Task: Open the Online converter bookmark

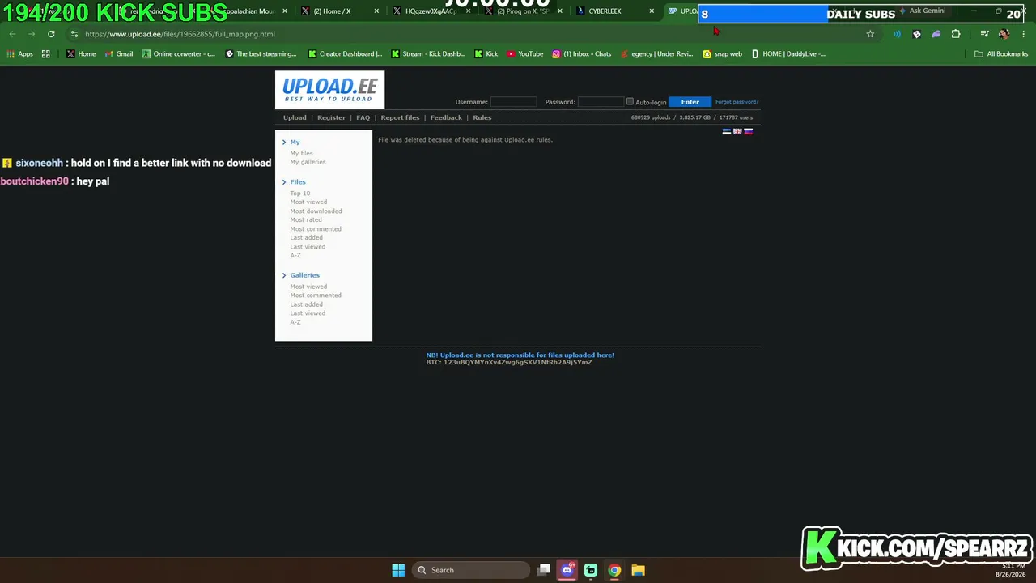Action: pos(179,54)
